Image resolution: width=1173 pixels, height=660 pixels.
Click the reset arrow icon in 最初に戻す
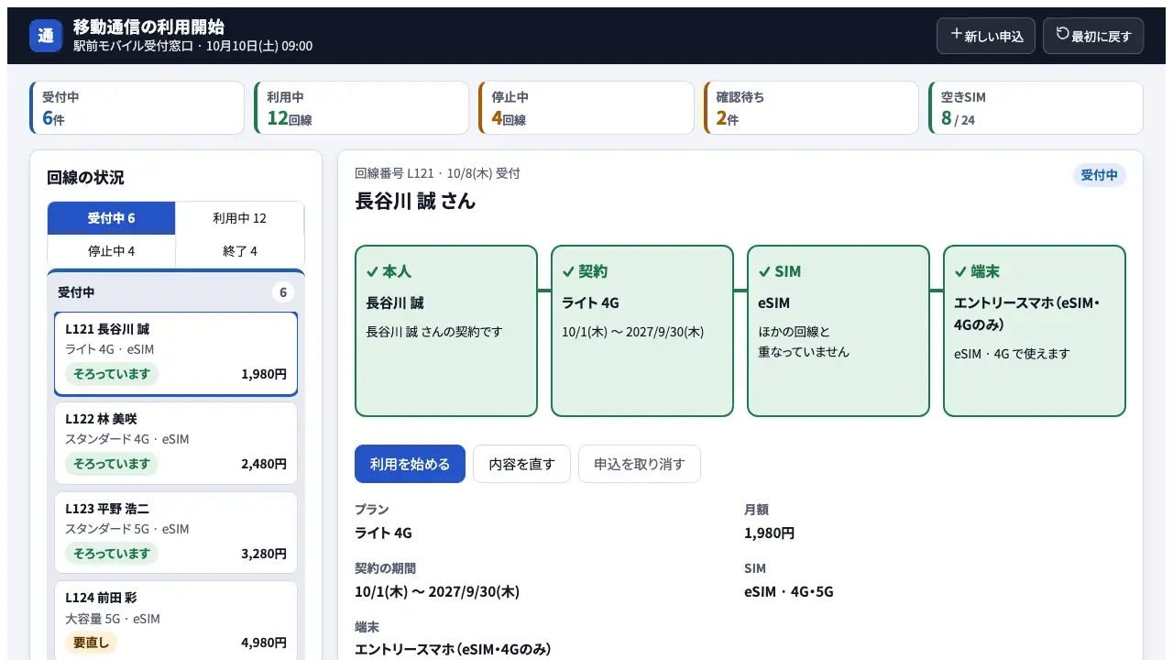click(x=1063, y=34)
